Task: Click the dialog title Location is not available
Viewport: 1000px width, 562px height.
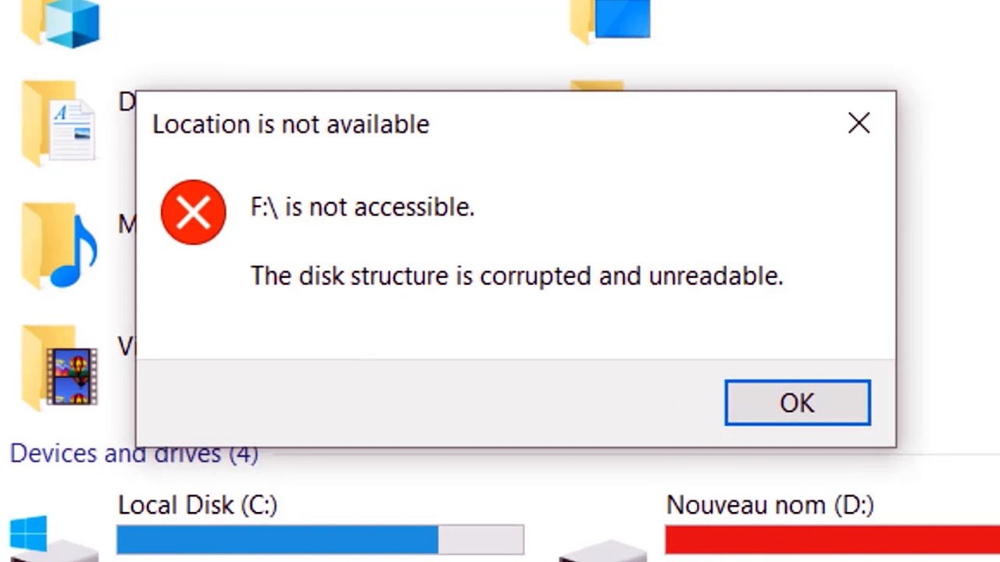Action: [291, 124]
